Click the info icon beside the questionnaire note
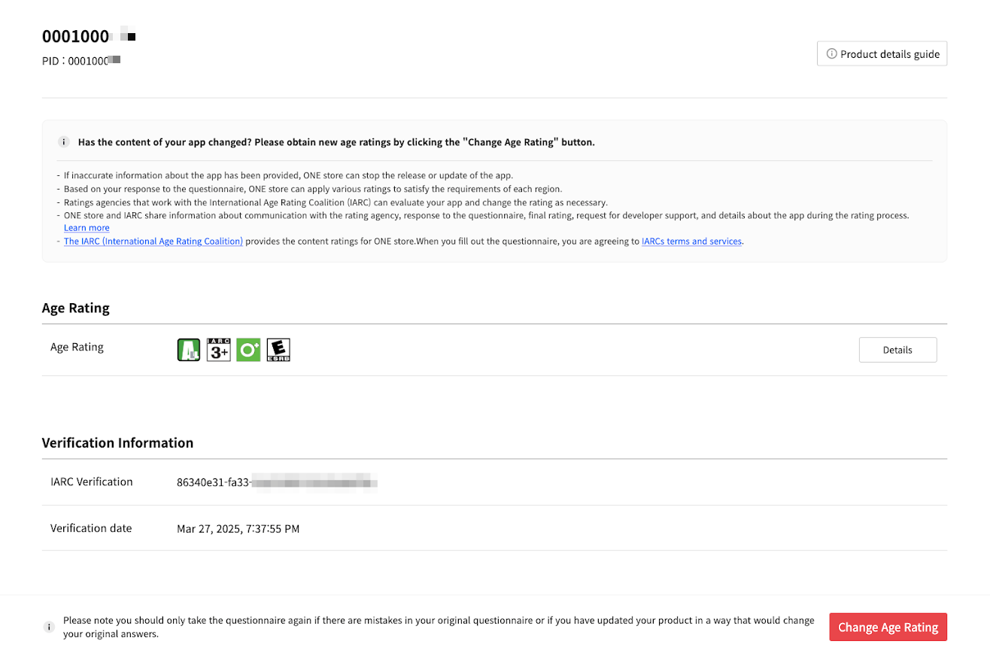 (x=50, y=627)
